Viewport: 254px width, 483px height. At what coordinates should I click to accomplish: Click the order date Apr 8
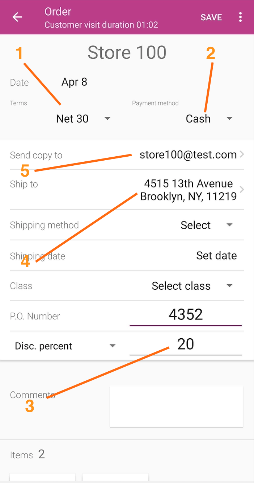pos(74,82)
